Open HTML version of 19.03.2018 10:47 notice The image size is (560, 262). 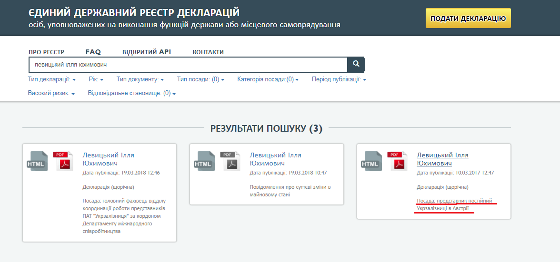204,161
